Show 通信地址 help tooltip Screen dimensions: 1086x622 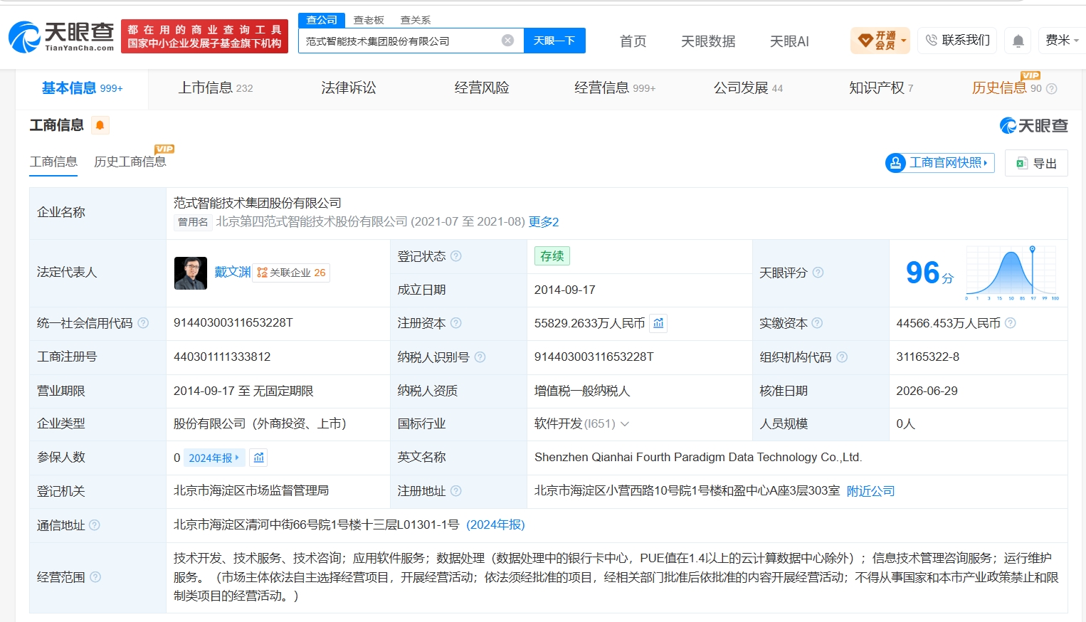(x=95, y=525)
